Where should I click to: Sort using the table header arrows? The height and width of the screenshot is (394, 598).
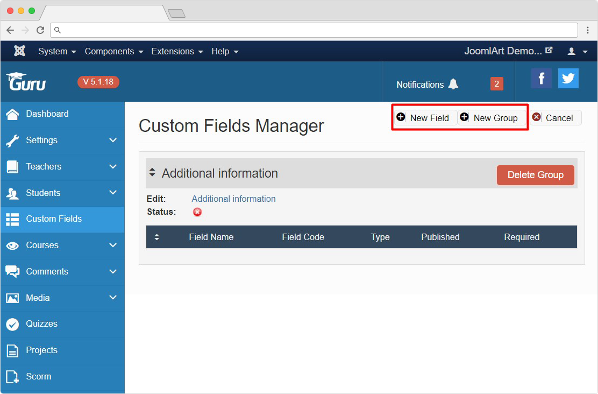[x=157, y=237]
